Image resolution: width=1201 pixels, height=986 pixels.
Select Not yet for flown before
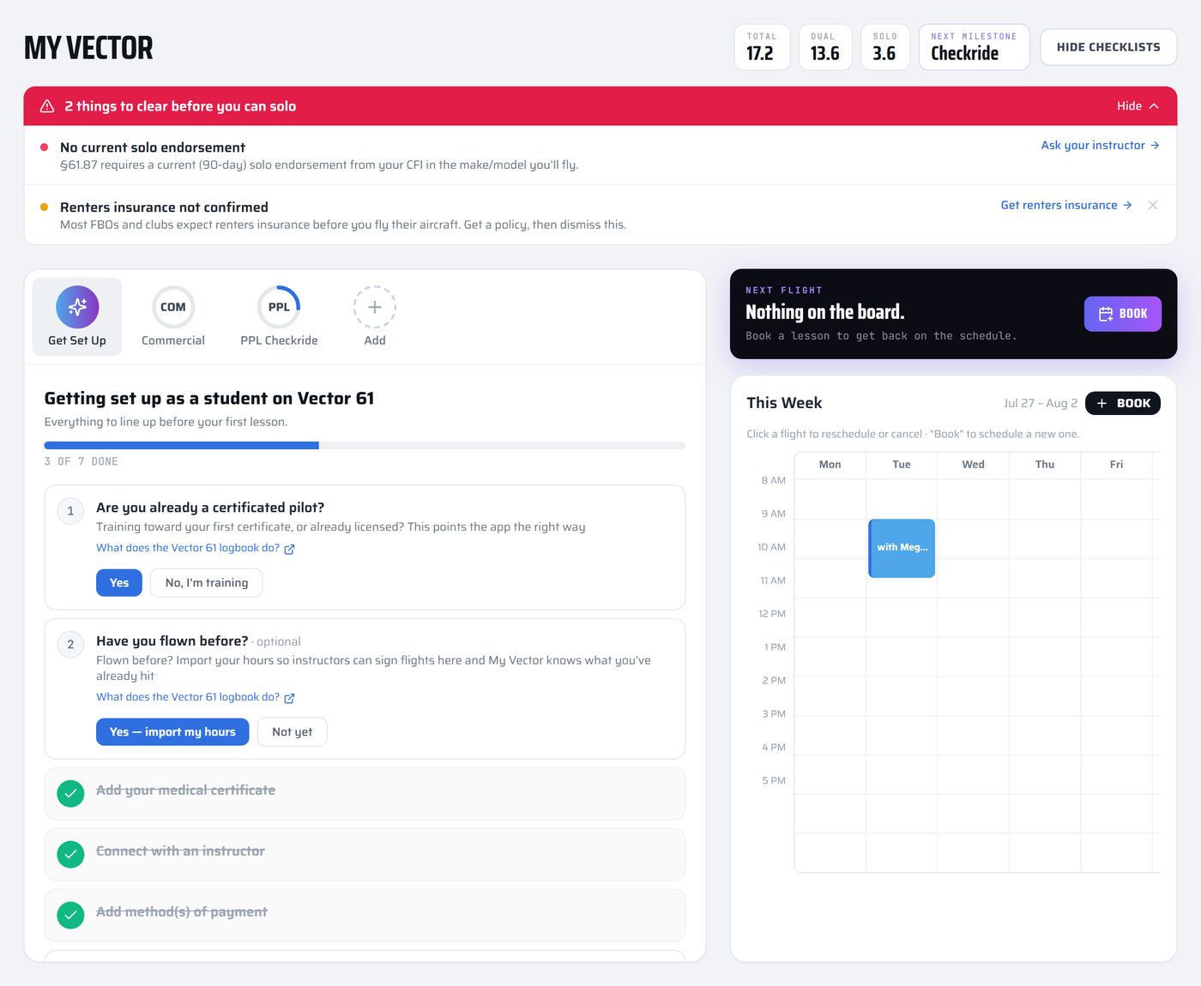pos(293,732)
